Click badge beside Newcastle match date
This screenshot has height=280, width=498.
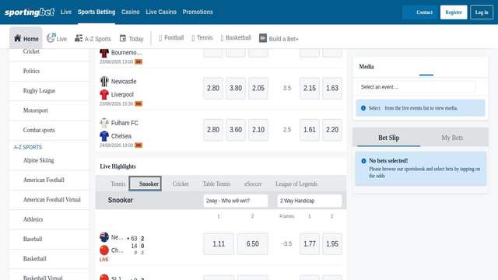click(139, 103)
